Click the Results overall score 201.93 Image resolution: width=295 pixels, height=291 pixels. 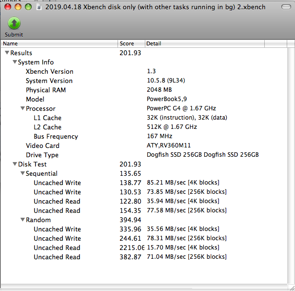130,53
